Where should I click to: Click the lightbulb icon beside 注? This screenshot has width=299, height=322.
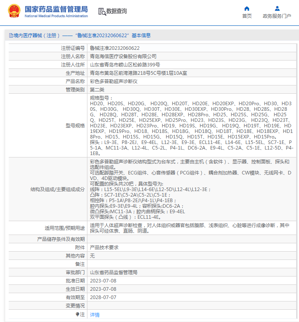point(78,314)
